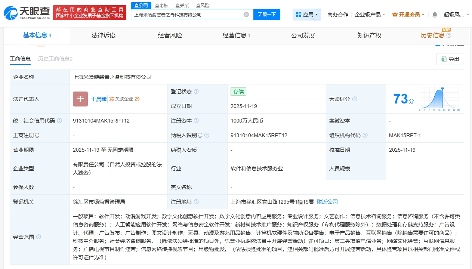Click help icon next to 注册地址

coord(196,202)
